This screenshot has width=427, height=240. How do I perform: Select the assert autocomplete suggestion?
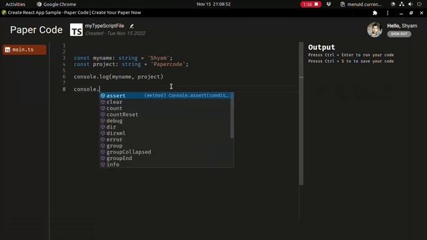[165, 95]
